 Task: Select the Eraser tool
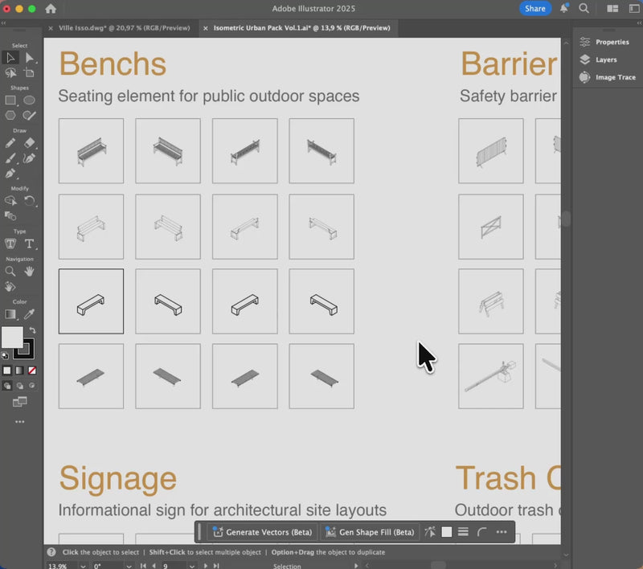coord(30,143)
